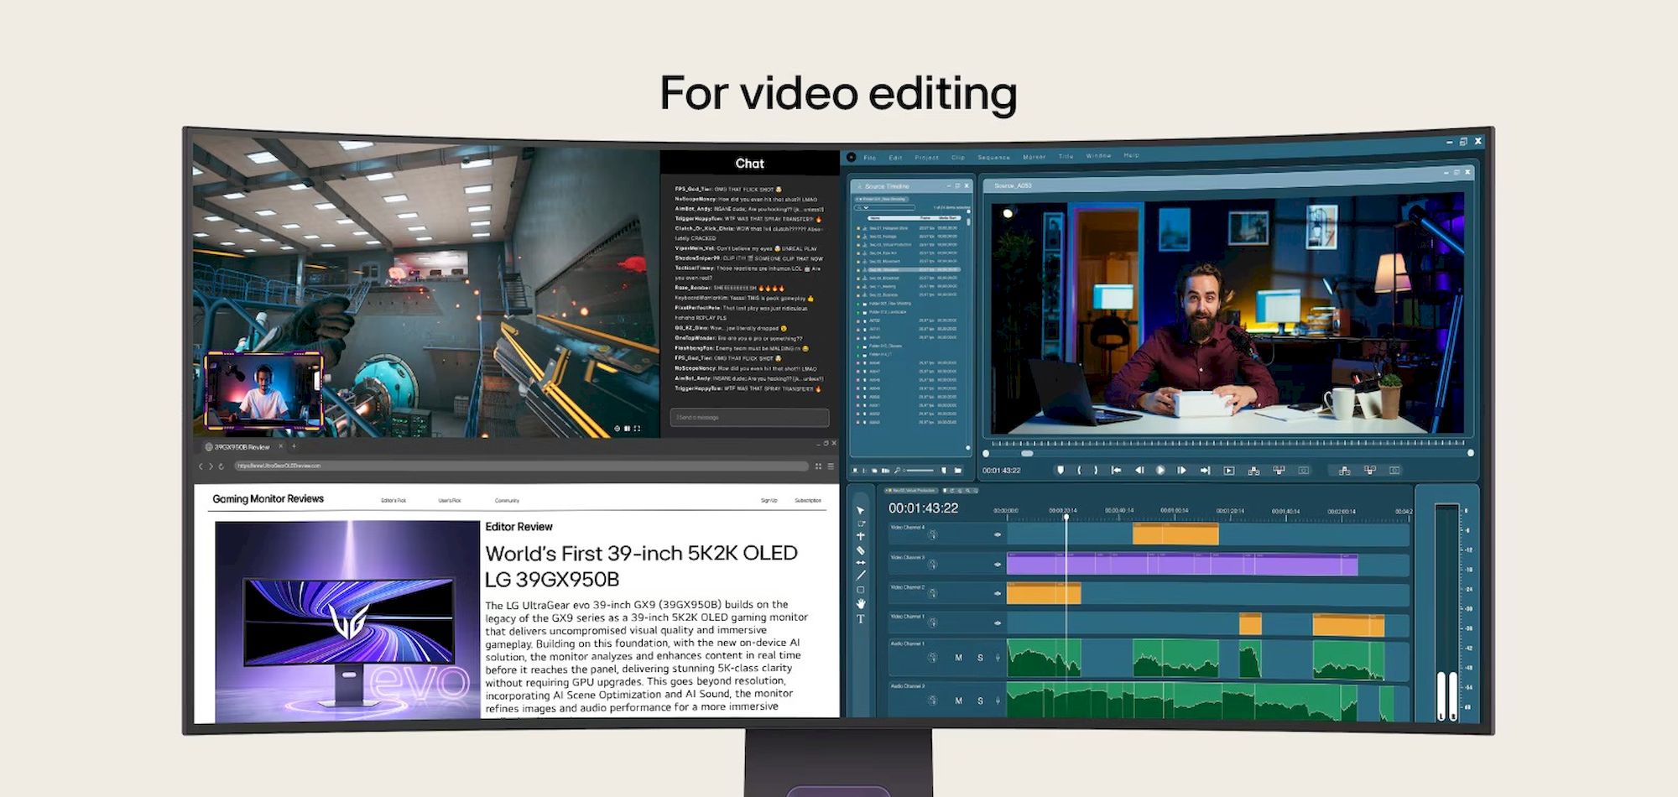Go back in the browser window

point(201,466)
